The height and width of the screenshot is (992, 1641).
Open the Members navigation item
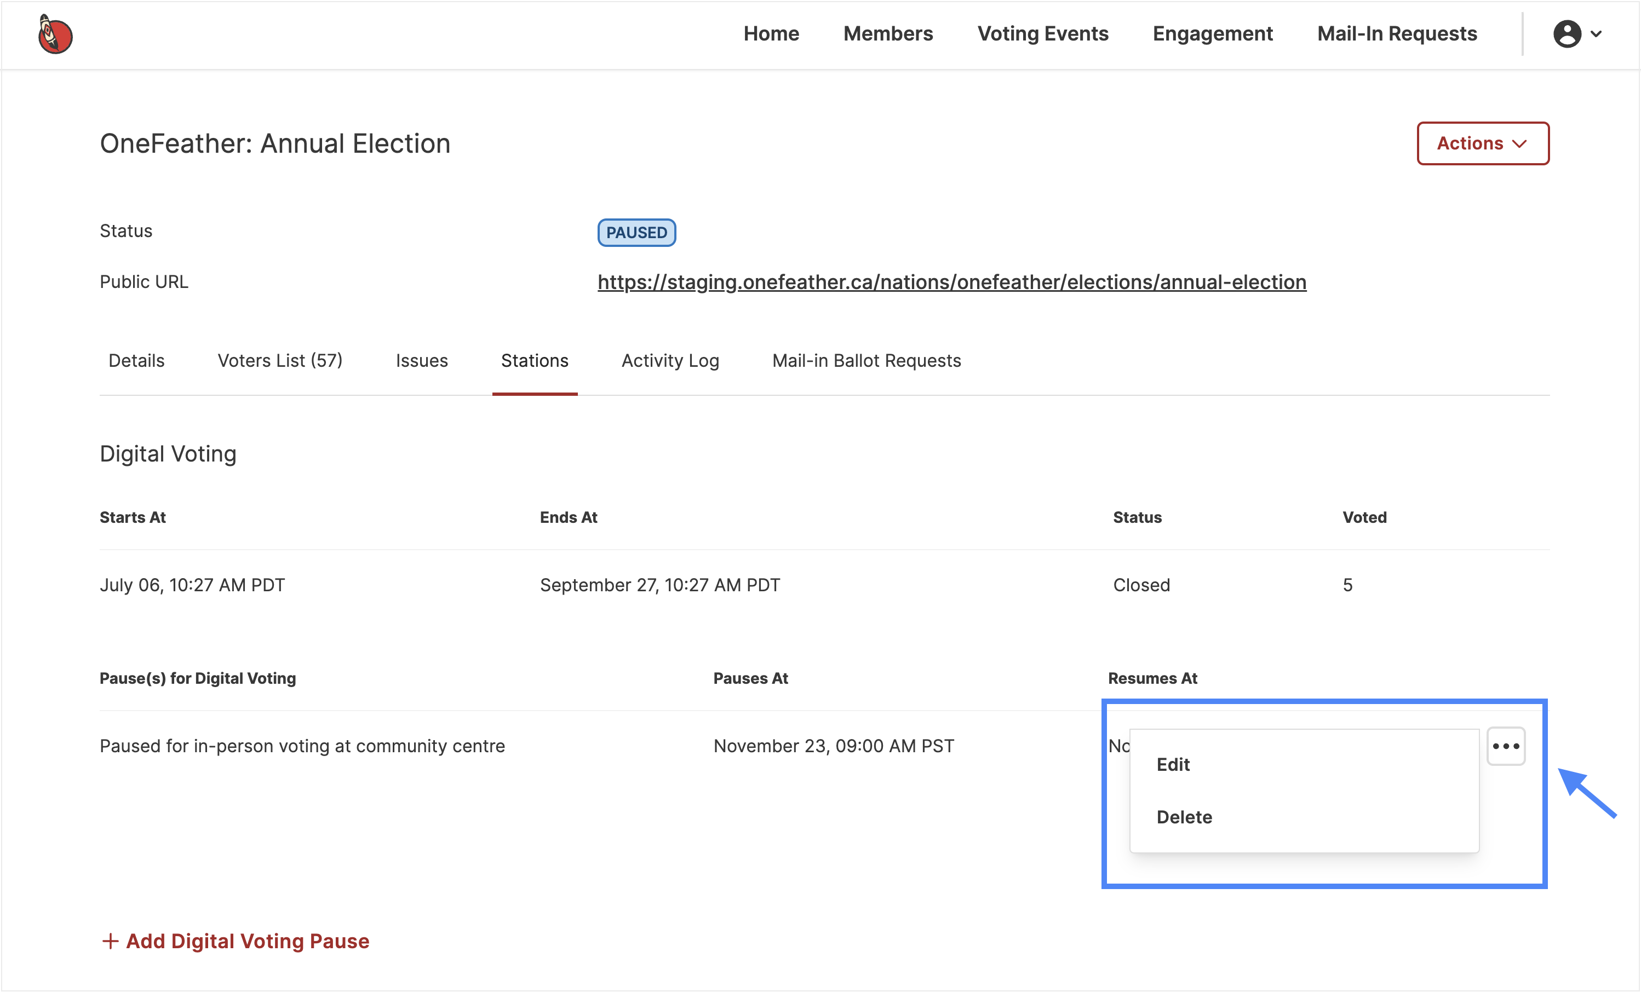888,34
